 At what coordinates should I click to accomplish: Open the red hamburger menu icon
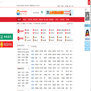[x=89, y=3]
